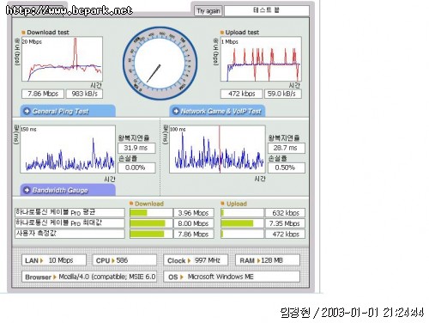Open the General Ping Test tab

[68, 111]
